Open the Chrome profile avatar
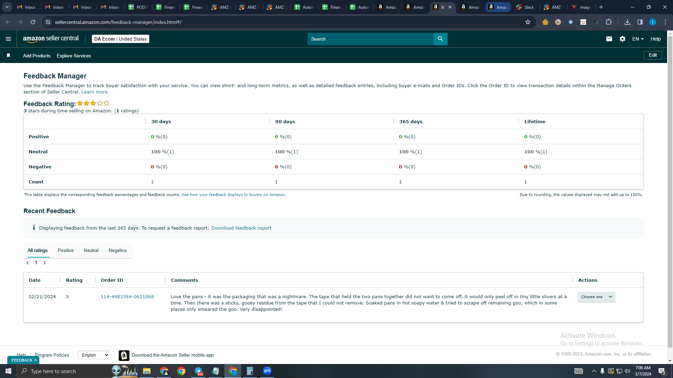Screen dimensions: 673x378 [x=653, y=22]
